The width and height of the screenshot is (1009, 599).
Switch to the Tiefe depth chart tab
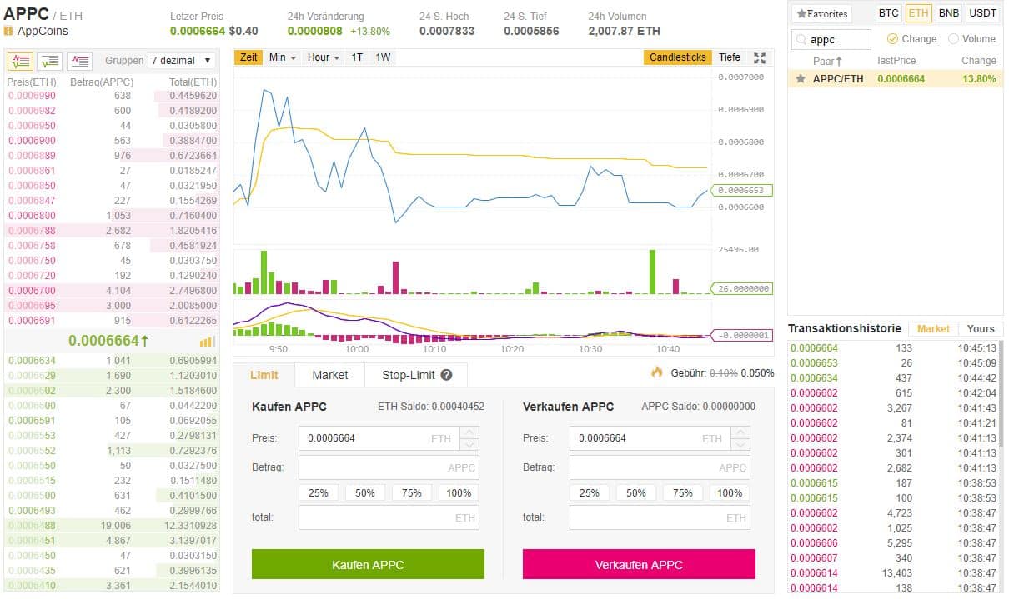(x=729, y=57)
